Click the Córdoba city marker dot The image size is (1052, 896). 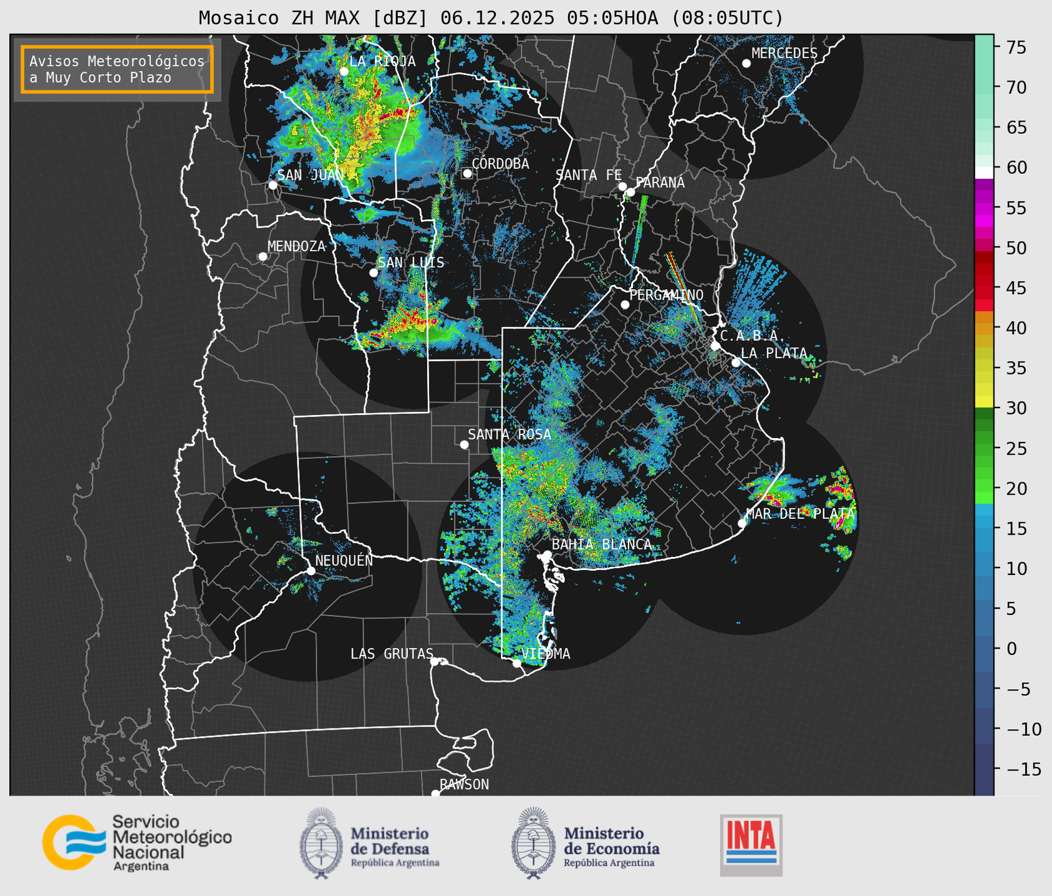click(x=467, y=173)
